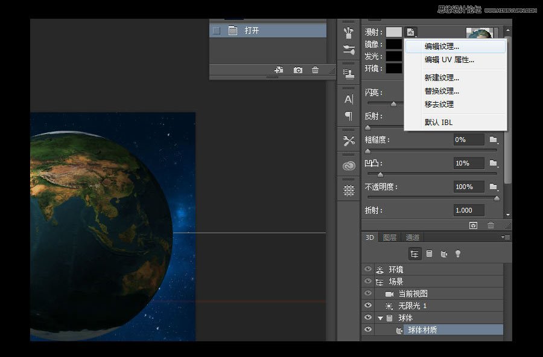The width and height of the screenshot is (543, 357).
Task: Click the mesh icon beside 球体
Action: coord(390,318)
